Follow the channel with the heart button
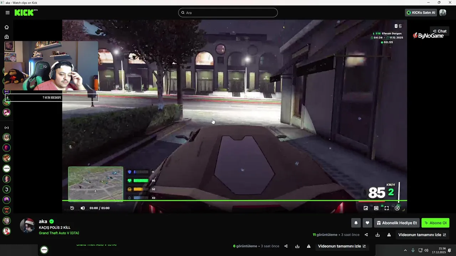The width and height of the screenshot is (456, 256). (x=367, y=223)
